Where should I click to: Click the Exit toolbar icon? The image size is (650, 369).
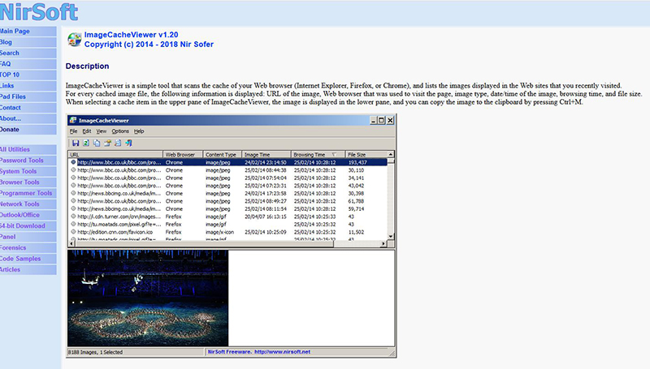tap(129, 143)
